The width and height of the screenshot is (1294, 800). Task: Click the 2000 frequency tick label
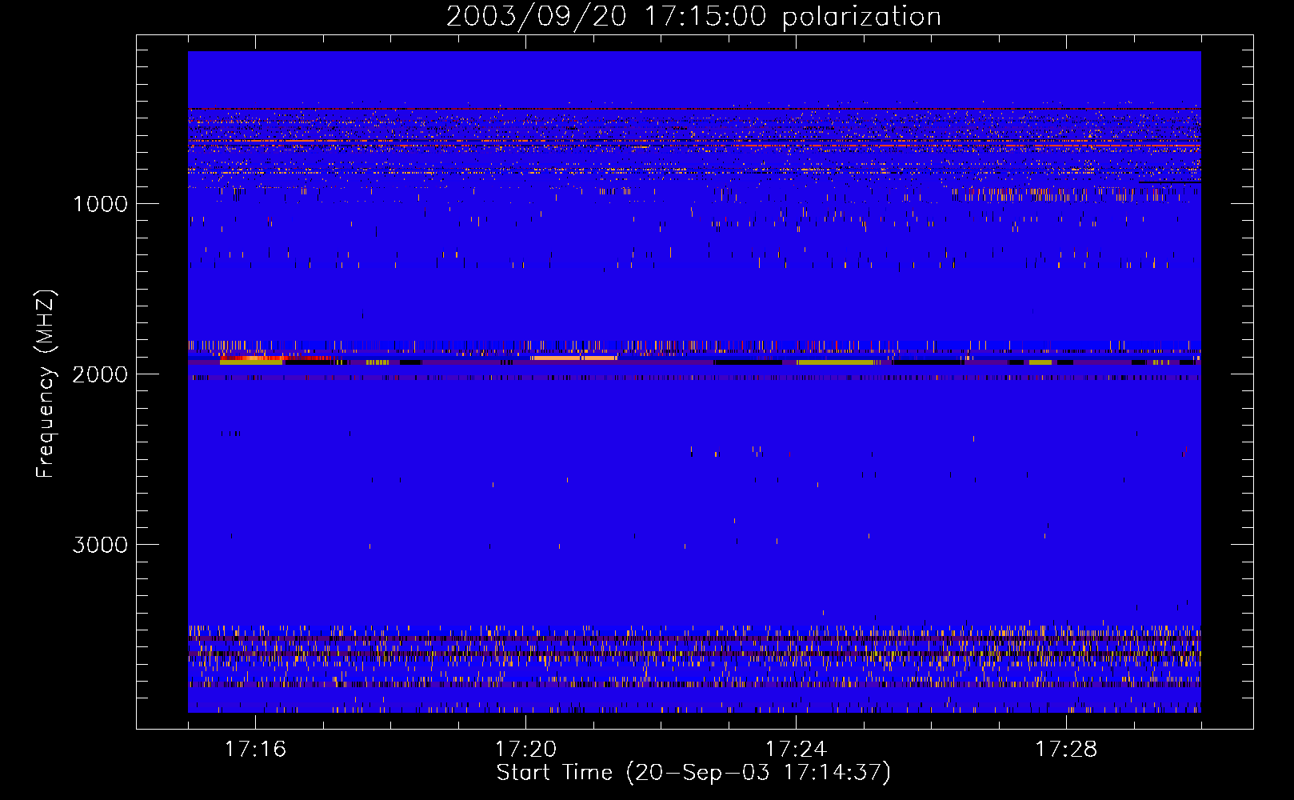coord(100,374)
